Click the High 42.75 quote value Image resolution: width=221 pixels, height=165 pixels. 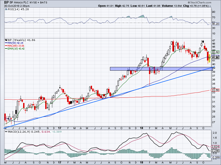(x=122, y=6)
